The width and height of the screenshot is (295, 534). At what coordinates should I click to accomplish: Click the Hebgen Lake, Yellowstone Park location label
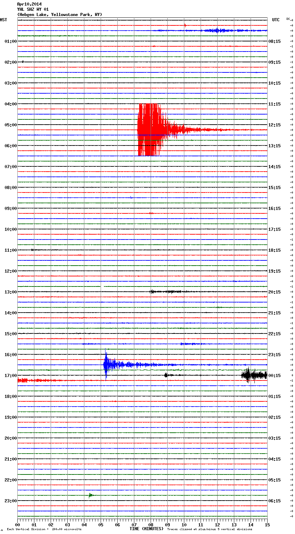[60, 15]
